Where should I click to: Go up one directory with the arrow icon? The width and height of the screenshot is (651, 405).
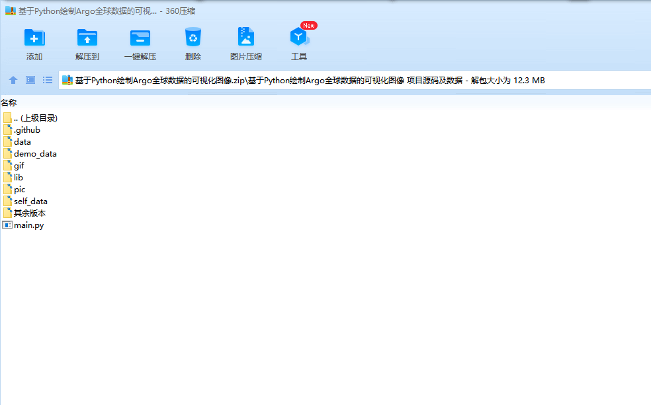[x=13, y=80]
